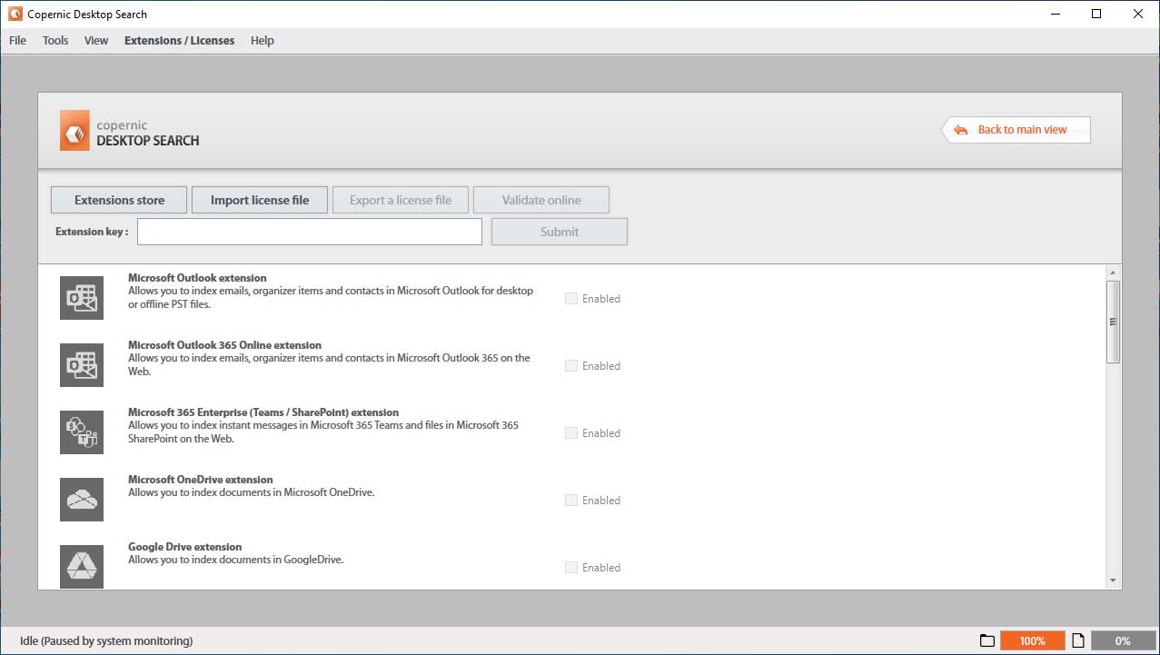Image resolution: width=1160 pixels, height=655 pixels.
Task: Click 'Allows you to index documents in Microsoft OneDrive.' text
Action: pyautogui.click(x=252, y=492)
